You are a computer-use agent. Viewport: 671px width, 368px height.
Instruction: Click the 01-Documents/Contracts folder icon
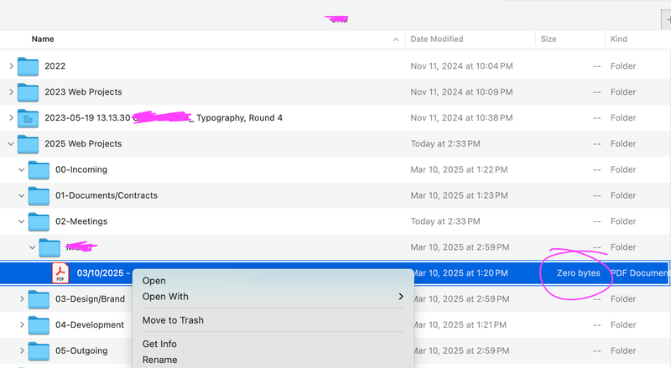[x=39, y=196]
